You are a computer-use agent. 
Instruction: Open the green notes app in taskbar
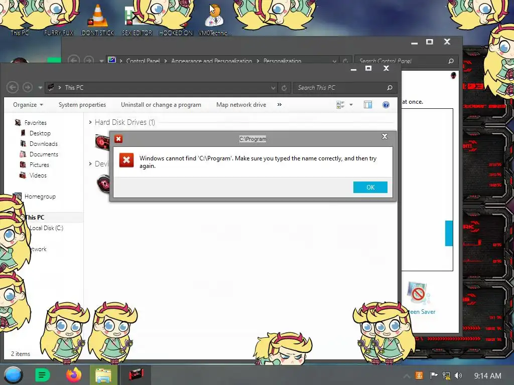click(x=43, y=375)
